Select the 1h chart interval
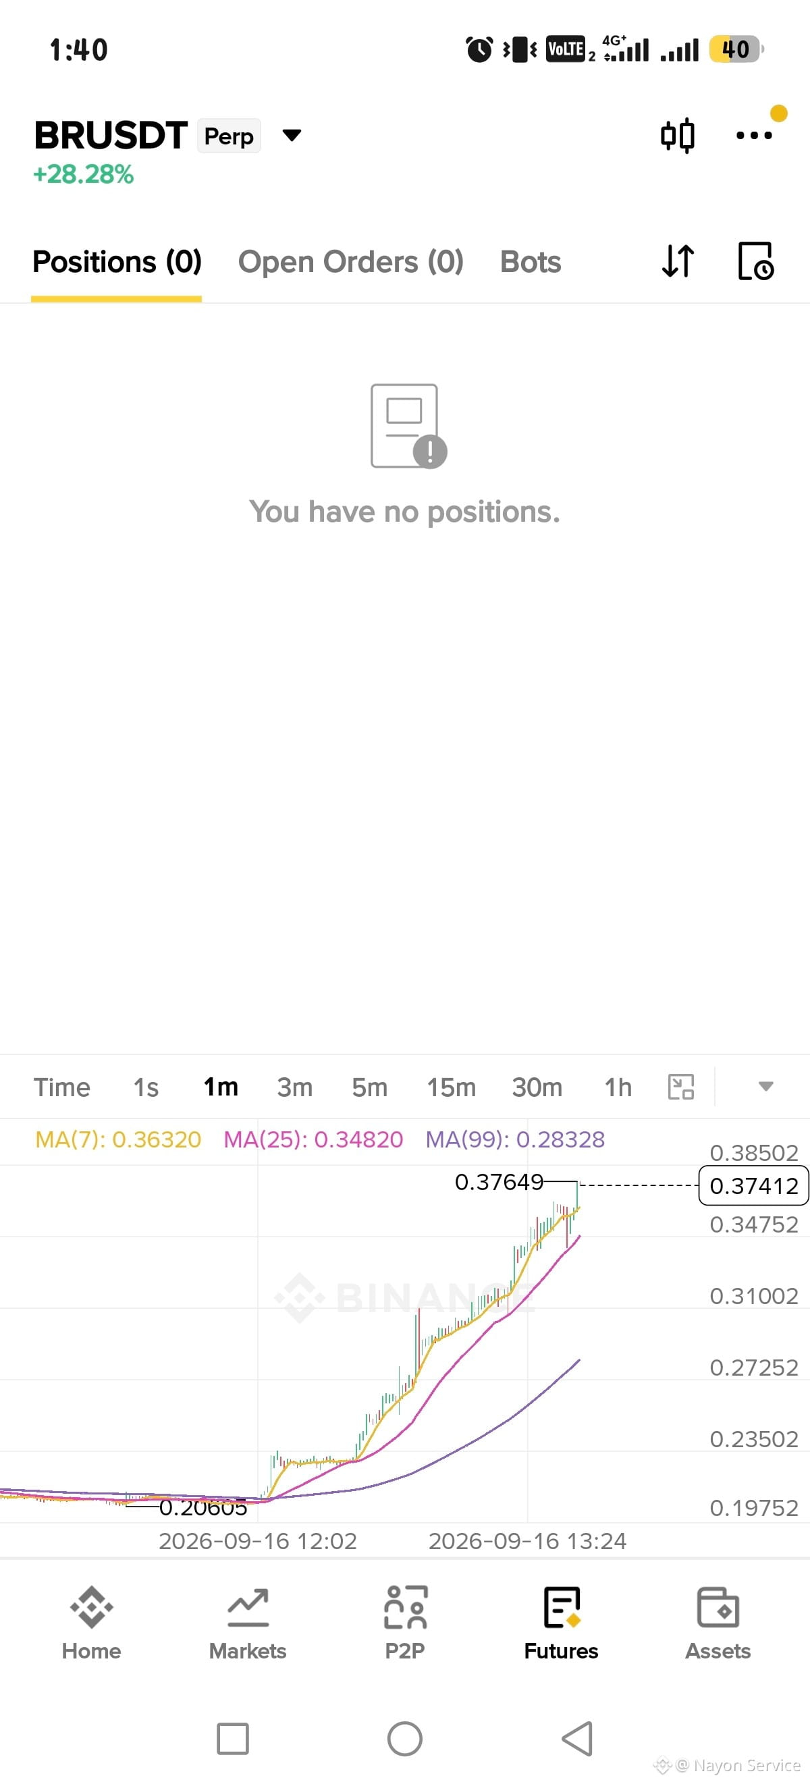The image size is (810, 1782). tap(618, 1087)
